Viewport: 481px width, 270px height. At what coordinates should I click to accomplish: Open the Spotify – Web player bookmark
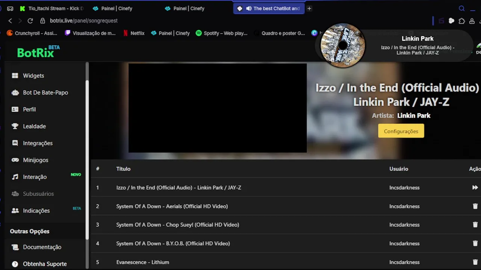222,33
